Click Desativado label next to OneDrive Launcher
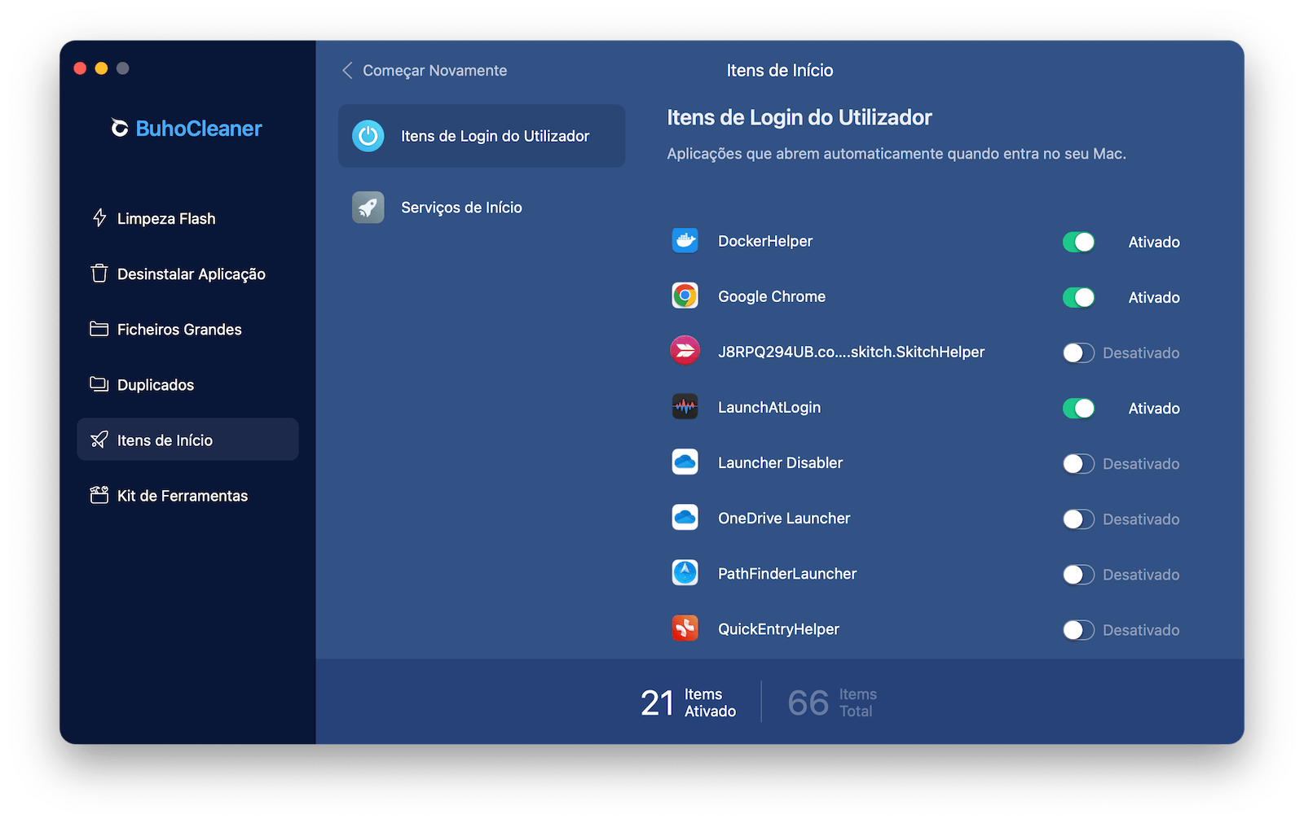The image size is (1304, 823). click(1141, 519)
